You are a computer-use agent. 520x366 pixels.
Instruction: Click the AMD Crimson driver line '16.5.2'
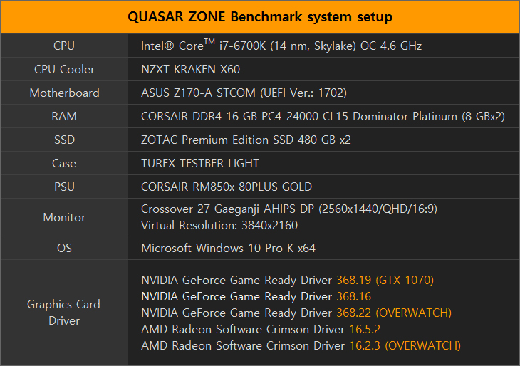[x=261, y=329]
